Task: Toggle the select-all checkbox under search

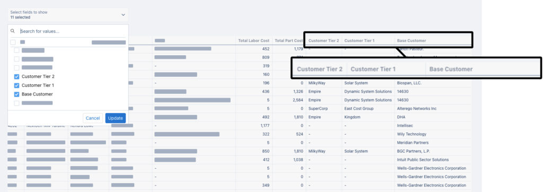Action: 13,42
